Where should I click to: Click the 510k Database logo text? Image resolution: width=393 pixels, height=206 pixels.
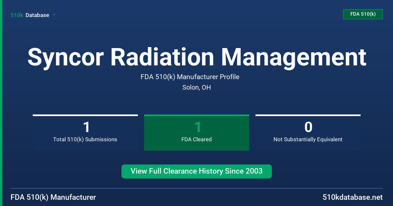click(30, 15)
